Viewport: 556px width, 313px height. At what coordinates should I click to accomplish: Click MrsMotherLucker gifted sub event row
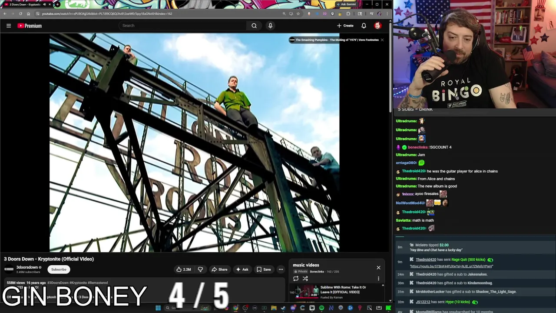(x=475, y=292)
